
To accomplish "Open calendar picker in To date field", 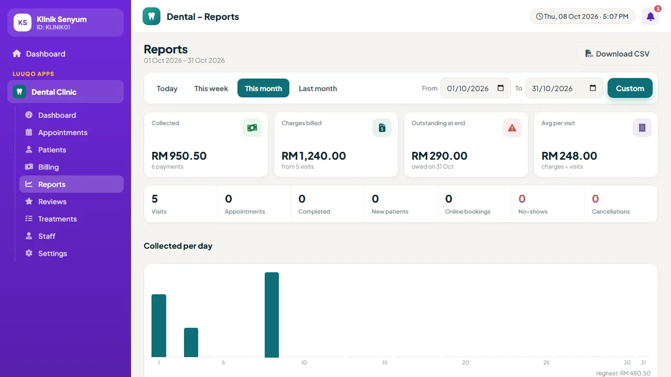I will [x=593, y=88].
